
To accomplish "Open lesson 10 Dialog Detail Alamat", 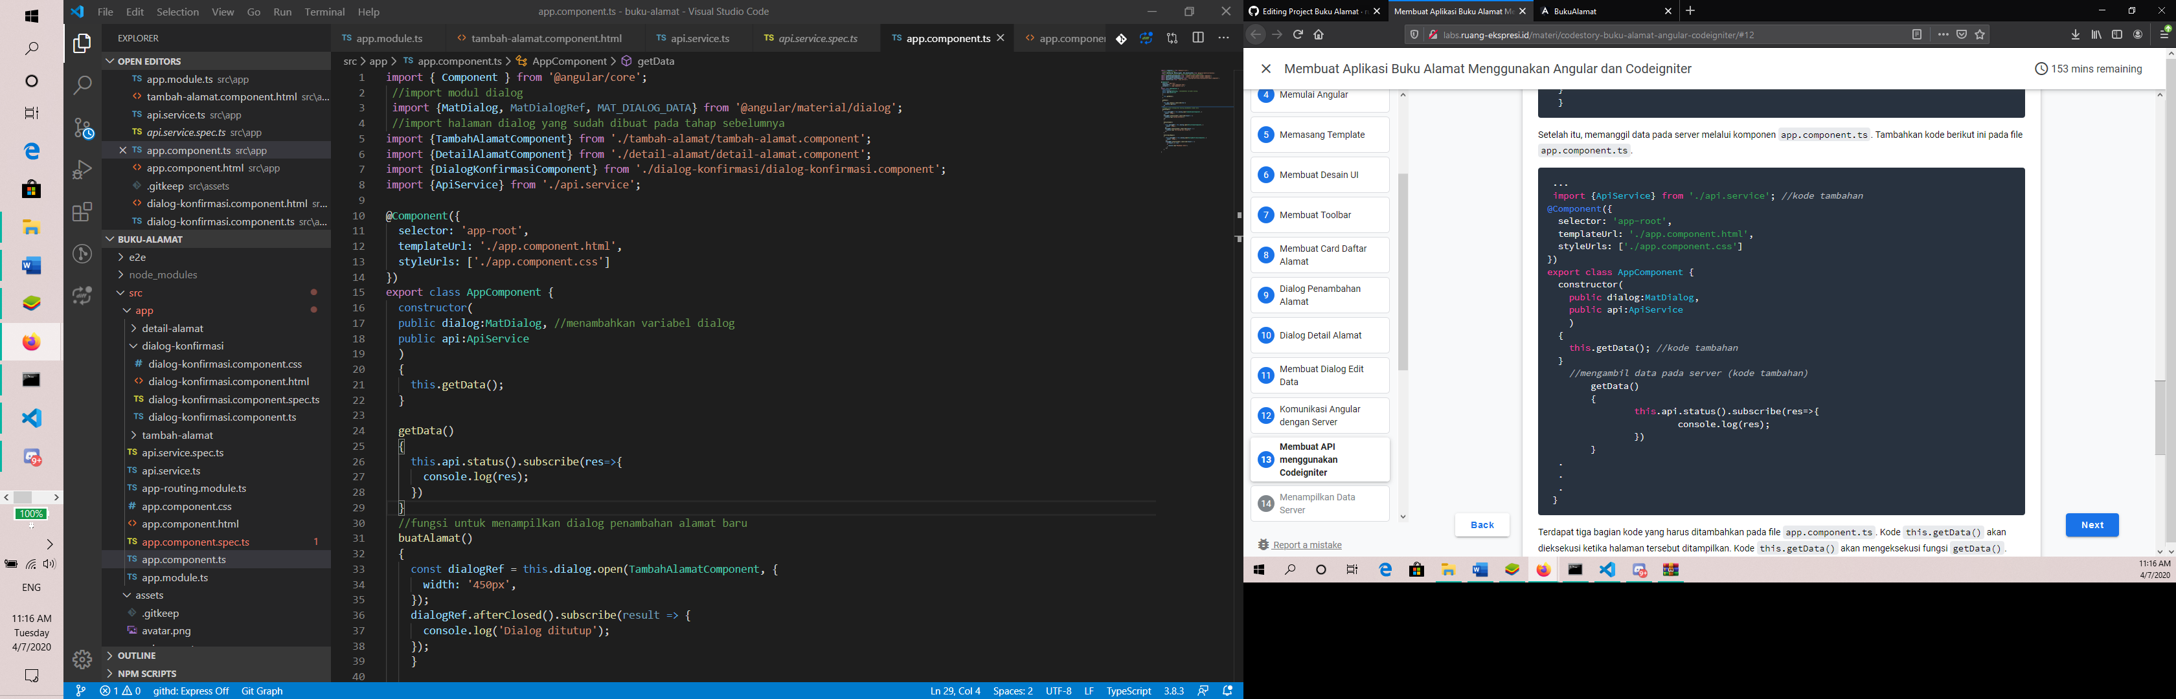I will 1319,335.
